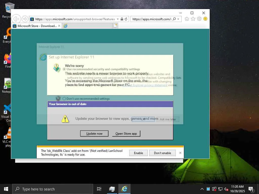The height and width of the screenshot is (194, 259).
Task: Open a new tab with the new tab button
Action: [x=115, y=26]
